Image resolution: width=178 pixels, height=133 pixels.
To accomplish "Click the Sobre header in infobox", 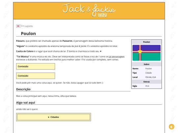I will click(146, 64).
